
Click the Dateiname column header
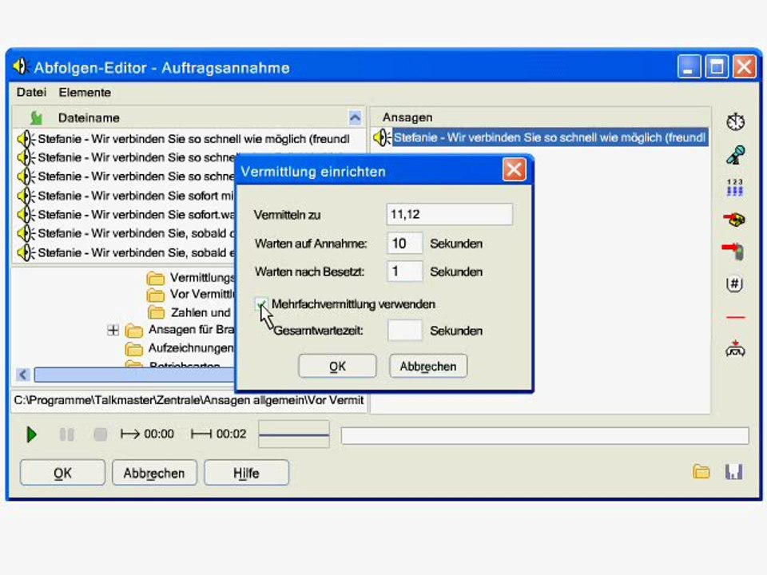click(x=189, y=118)
